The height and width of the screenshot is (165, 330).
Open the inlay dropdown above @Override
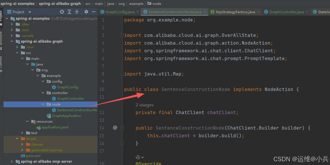point(140,157)
